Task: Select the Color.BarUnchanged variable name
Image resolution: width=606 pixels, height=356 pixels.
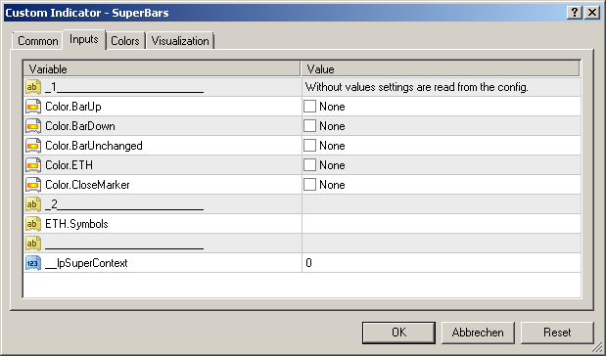Action: (94, 146)
